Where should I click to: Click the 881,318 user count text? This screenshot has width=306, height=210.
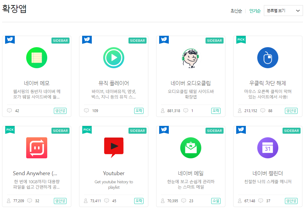coord(174,111)
